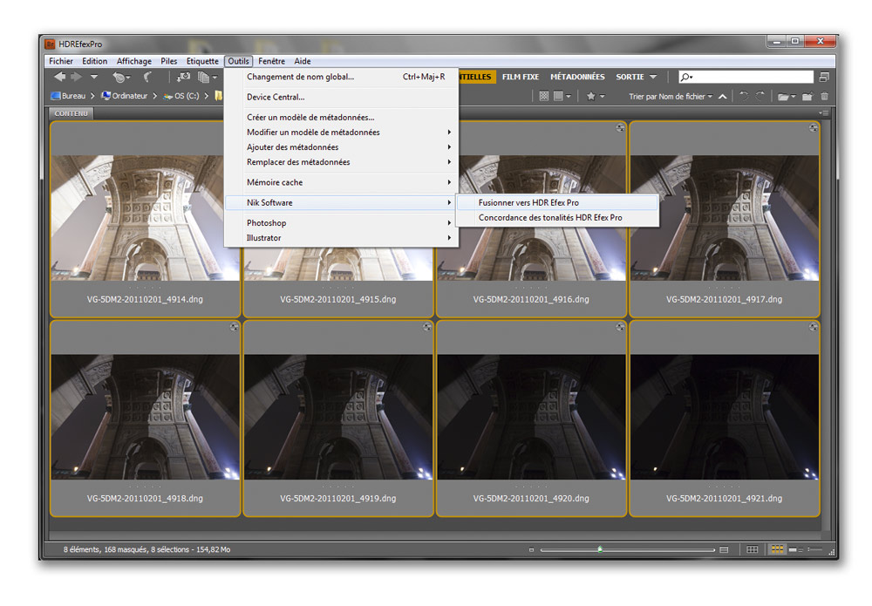This screenshot has height=606, width=872.
Task: Click the OS (C:) breadcrumb
Action: tap(181, 96)
